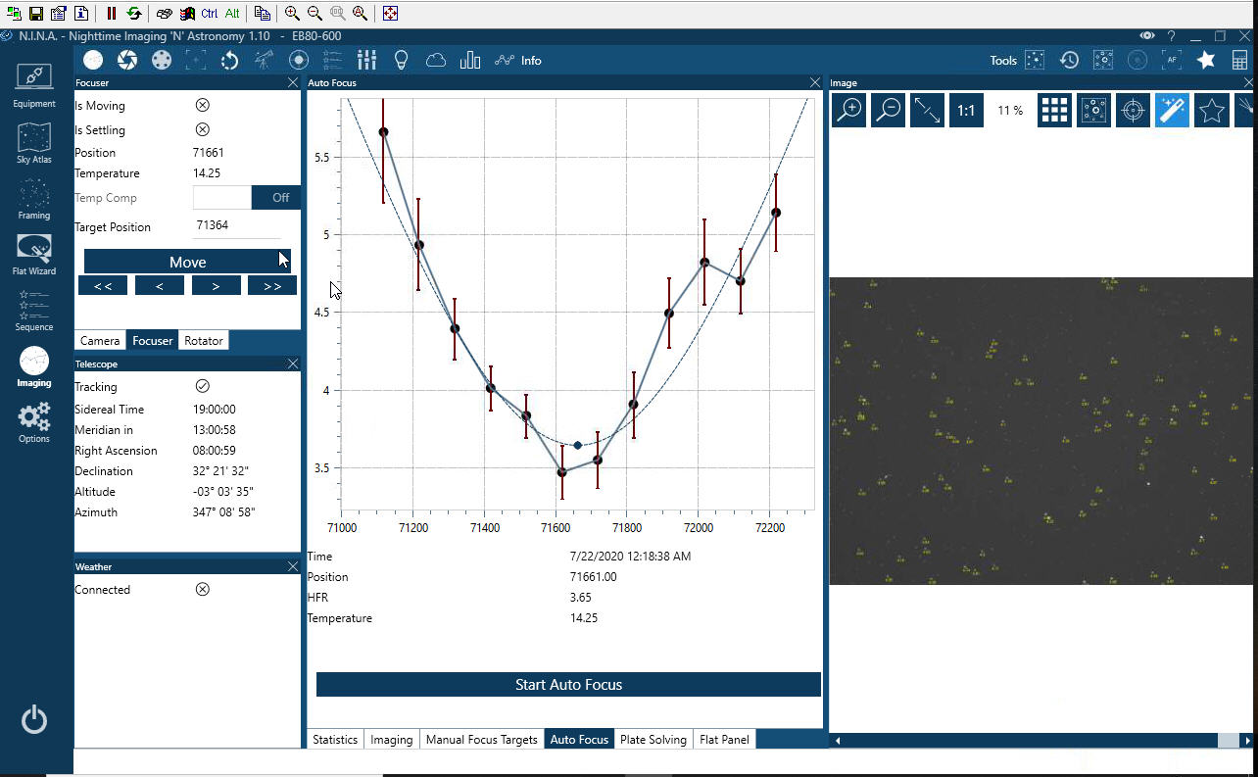This screenshot has height=777, width=1258.
Task: Open Options gear in sidebar
Action: [34, 423]
